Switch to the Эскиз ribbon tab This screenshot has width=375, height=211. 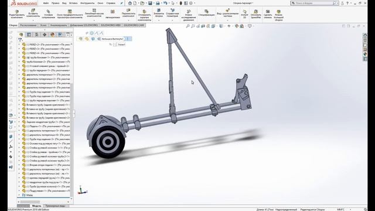pyautogui.click(x=43, y=25)
